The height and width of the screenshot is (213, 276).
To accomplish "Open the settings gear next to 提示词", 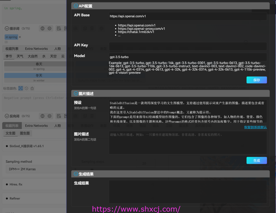I will (49, 28).
